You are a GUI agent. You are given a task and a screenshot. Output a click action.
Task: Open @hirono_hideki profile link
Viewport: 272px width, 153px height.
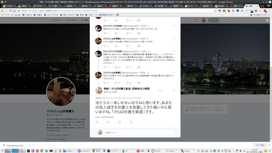[110, 92]
